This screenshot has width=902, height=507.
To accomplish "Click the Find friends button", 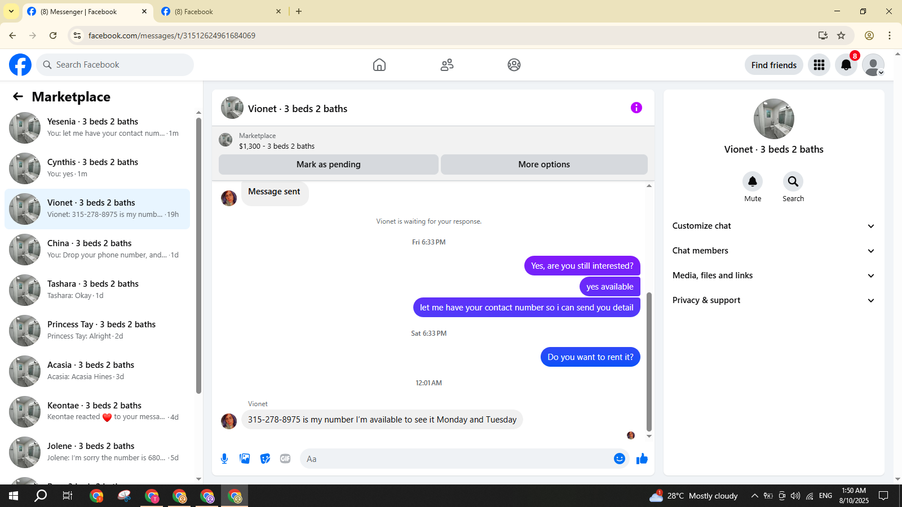I will pyautogui.click(x=774, y=65).
